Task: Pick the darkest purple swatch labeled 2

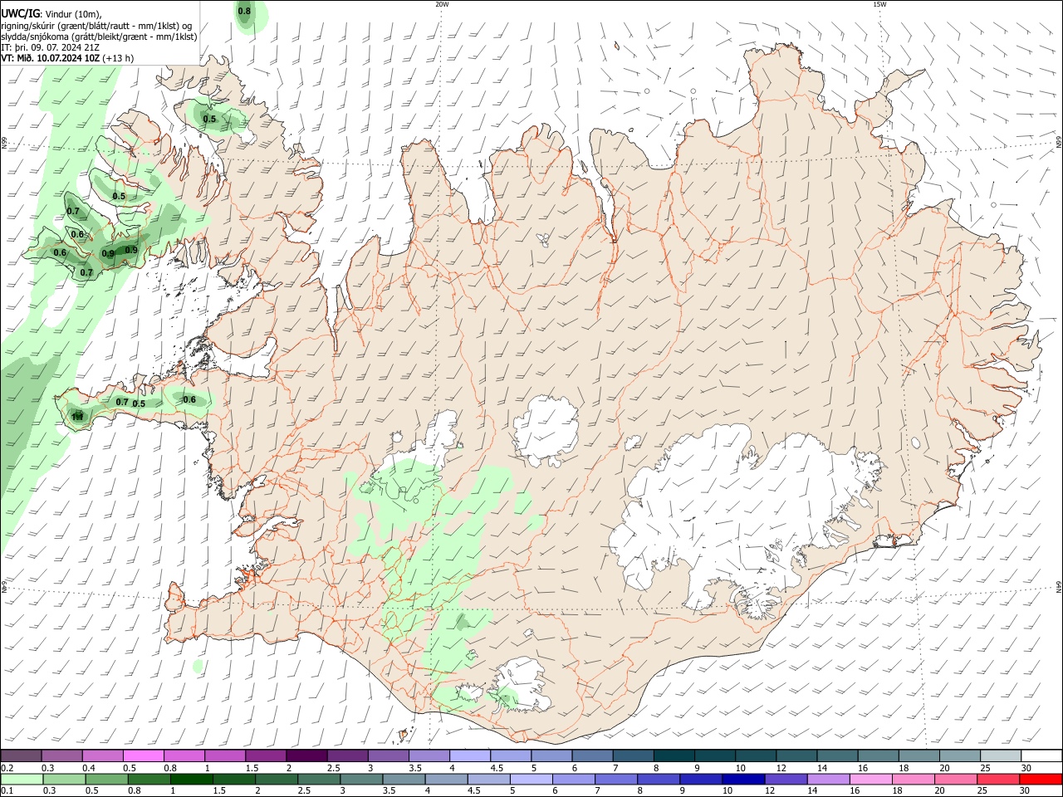Action: click(306, 755)
